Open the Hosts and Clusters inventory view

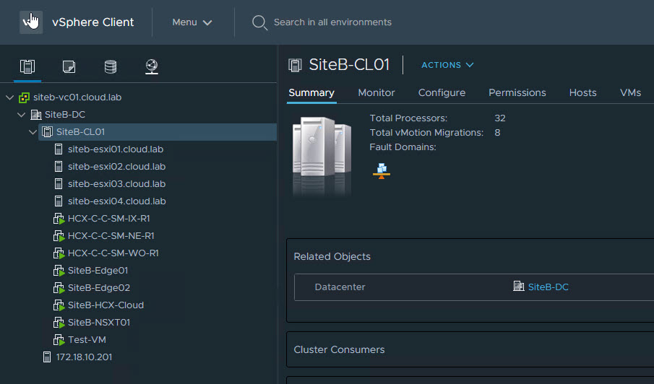27,67
